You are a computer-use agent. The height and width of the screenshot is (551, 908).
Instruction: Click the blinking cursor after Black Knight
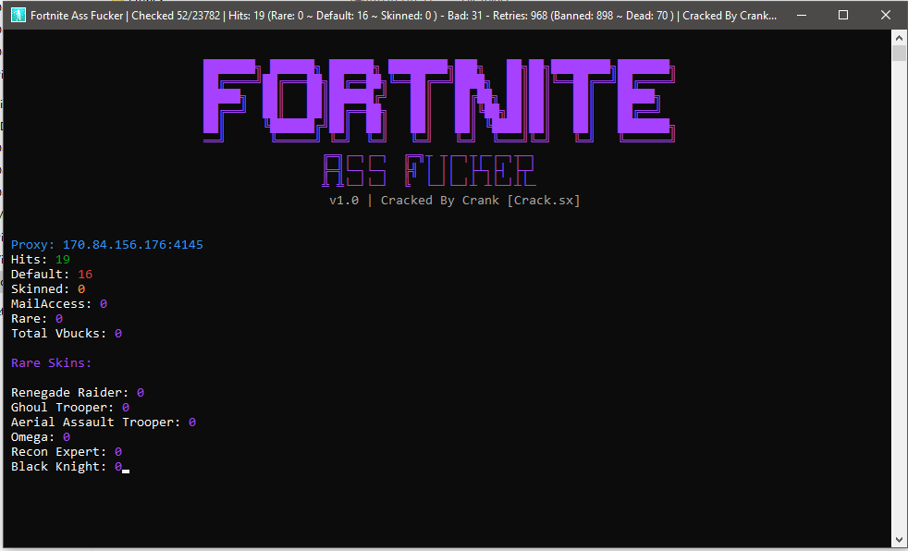pos(126,471)
